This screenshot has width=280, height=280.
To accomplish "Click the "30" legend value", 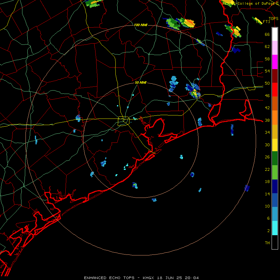I will pyautogui.click(x=267, y=145).
